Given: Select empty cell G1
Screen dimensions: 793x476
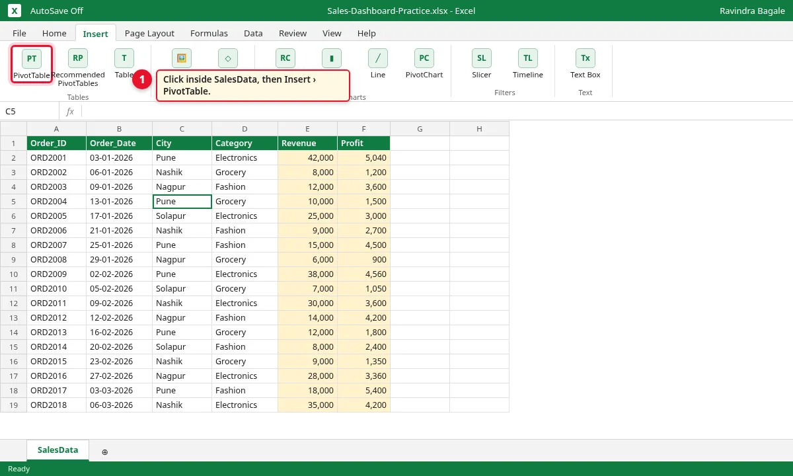Looking at the screenshot, I should [x=420, y=143].
